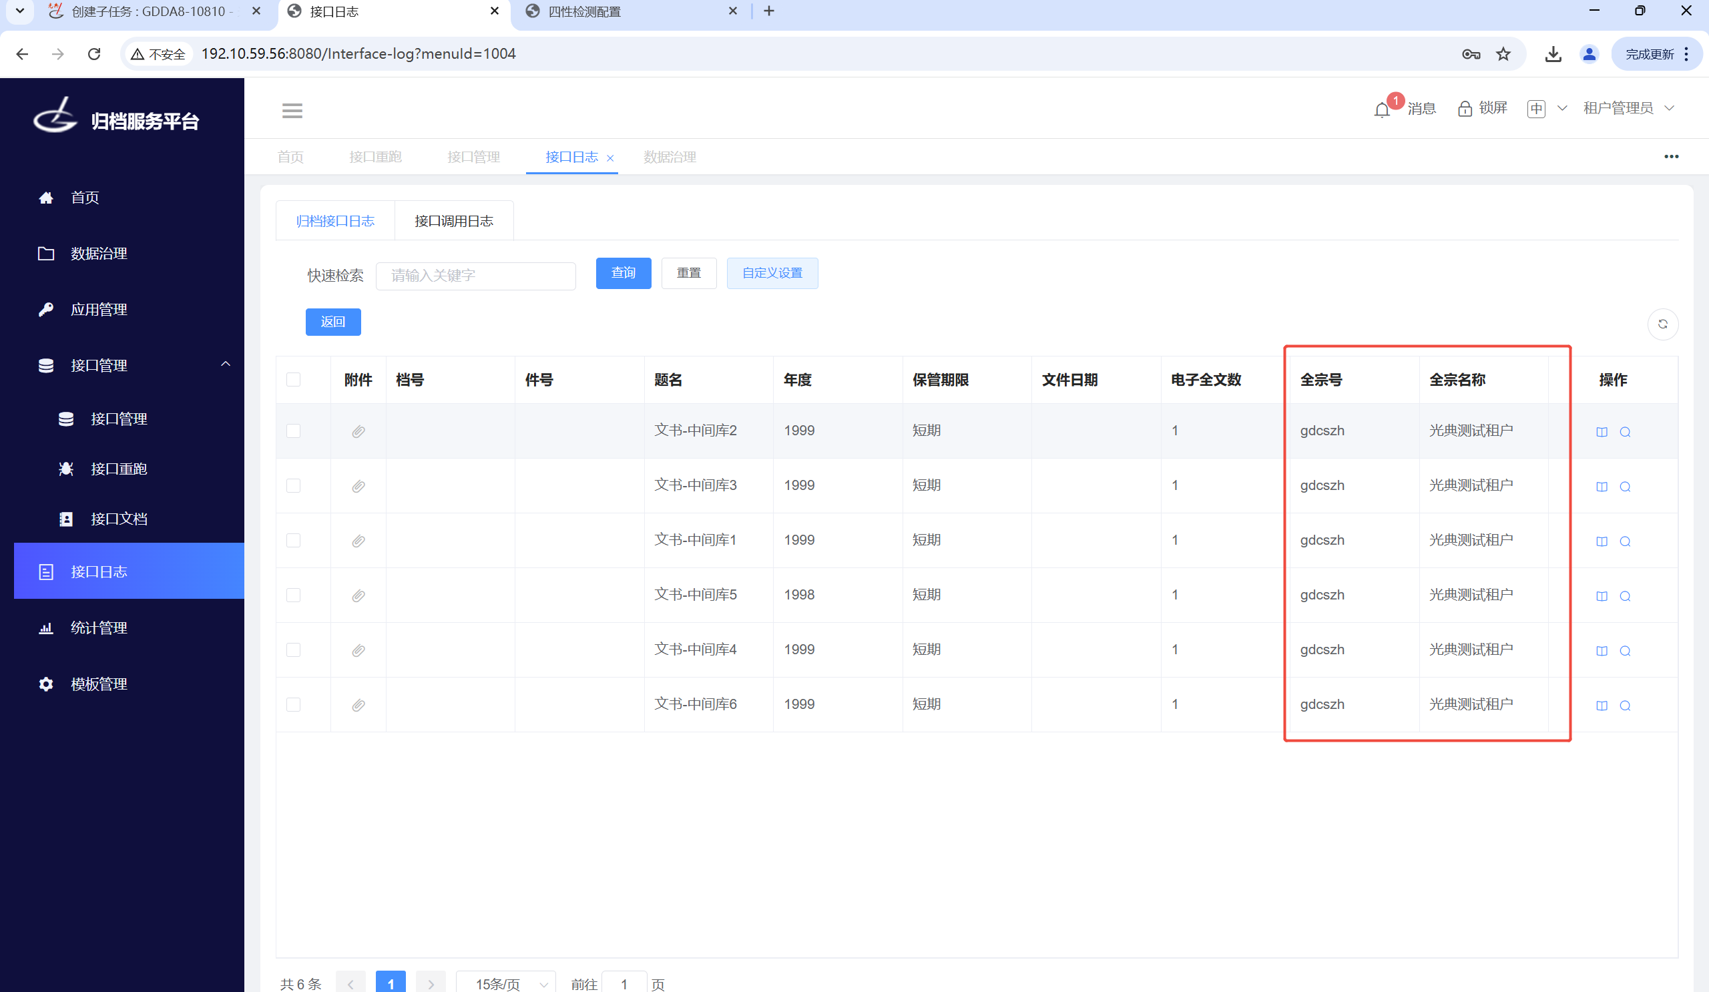The height and width of the screenshot is (992, 1709).
Task: Click the go-to page number input
Action: click(x=624, y=983)
